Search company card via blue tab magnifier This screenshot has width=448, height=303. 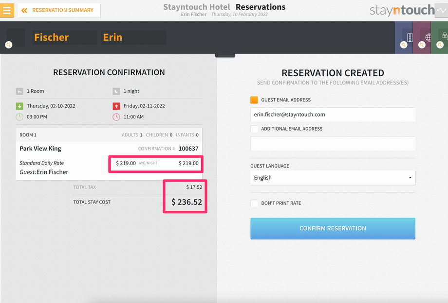tap(404, 45)
